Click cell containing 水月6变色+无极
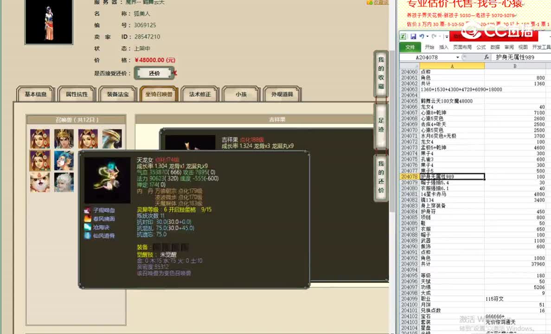 (452, 136)
